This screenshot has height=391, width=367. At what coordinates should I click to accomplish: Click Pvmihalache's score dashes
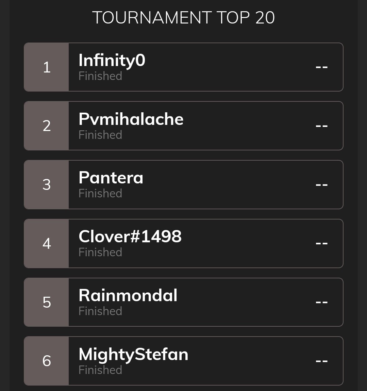tap(322, 126)
